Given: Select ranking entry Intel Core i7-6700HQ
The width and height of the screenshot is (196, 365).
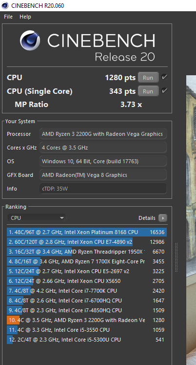Looking at the screenshot, I should [87, 301].
